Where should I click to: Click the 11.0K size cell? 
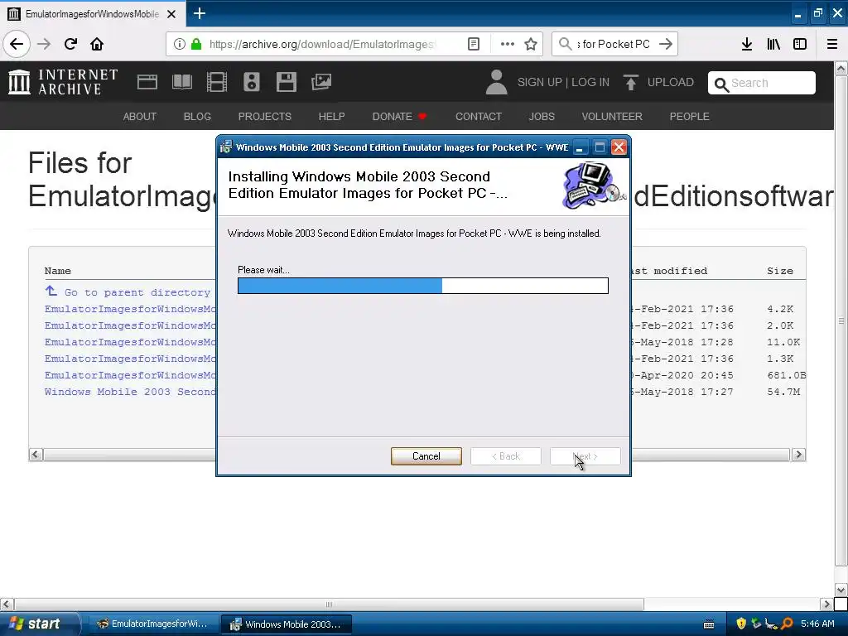pos(783,342)
